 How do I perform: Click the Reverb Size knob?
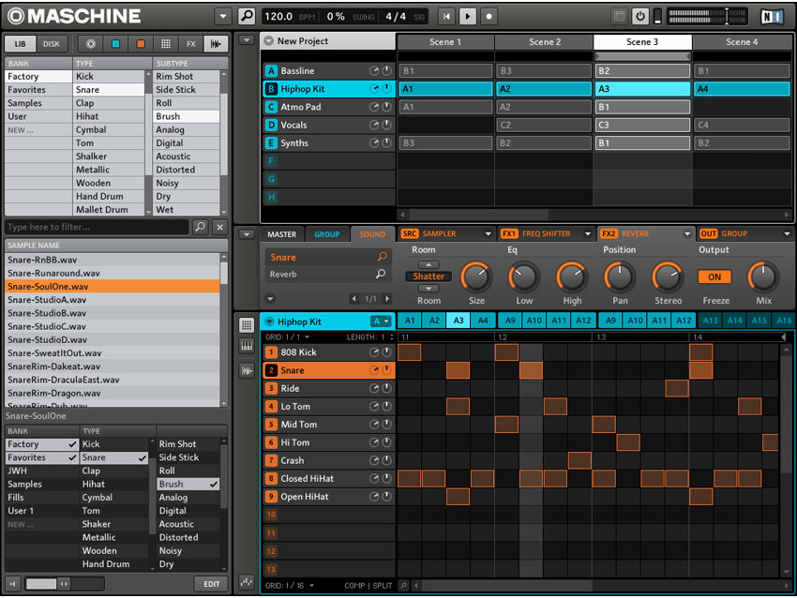476,277
